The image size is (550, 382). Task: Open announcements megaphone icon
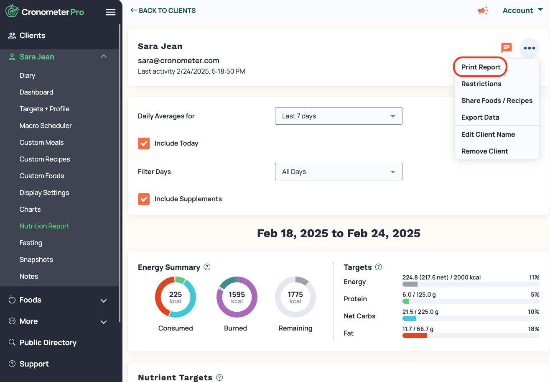point(483,10)
